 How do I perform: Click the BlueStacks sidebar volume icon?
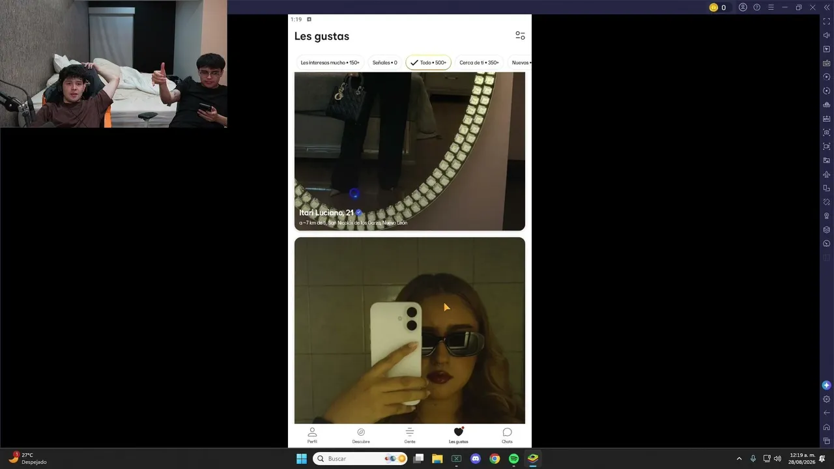coord(827,35)
